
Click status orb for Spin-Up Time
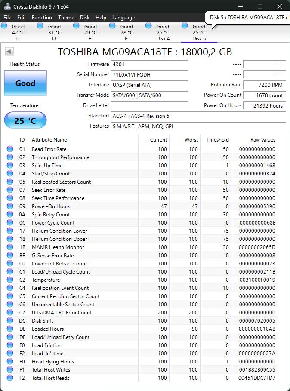(x=10, y=165)
